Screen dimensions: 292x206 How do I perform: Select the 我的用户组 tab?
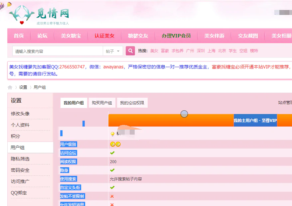(74, 103)
